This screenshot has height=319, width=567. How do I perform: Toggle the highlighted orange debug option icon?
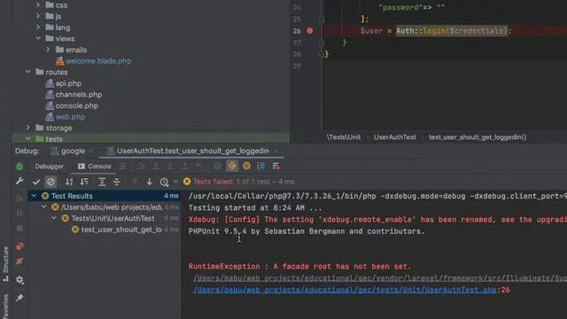point(232,166)
